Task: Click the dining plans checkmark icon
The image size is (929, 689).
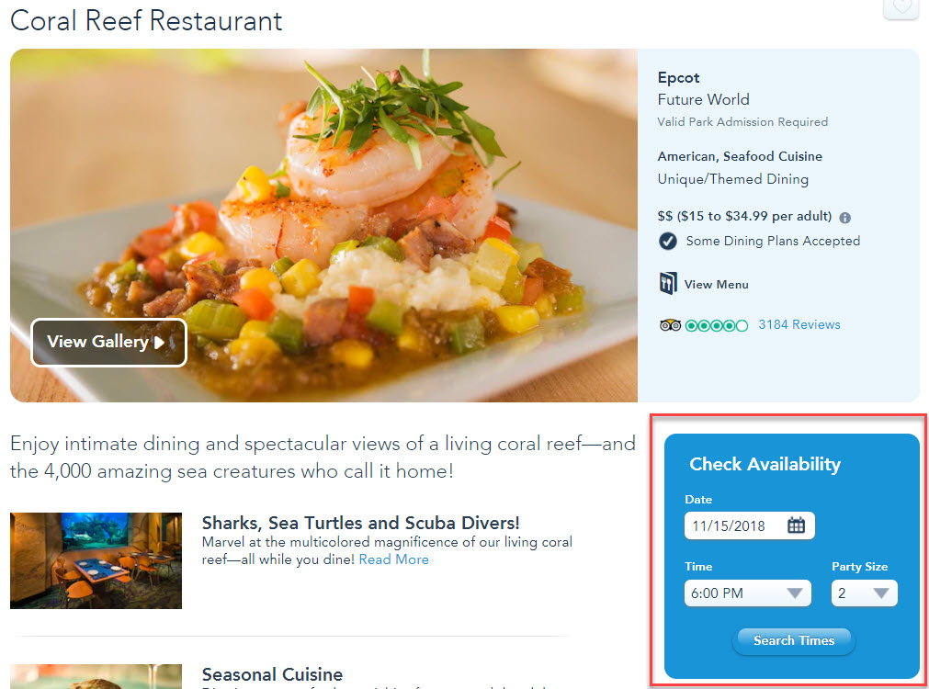Action: pyautogui.click(x=668, y=241)
